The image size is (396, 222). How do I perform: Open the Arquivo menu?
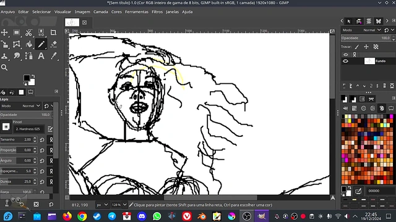click(x=7, y=12)
